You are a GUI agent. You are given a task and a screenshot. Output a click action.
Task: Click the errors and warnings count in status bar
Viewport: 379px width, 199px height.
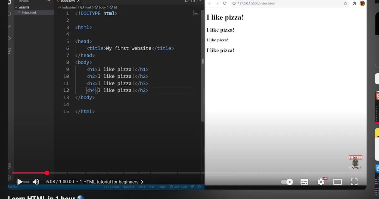pyautogui.click(x=13, y=187)
